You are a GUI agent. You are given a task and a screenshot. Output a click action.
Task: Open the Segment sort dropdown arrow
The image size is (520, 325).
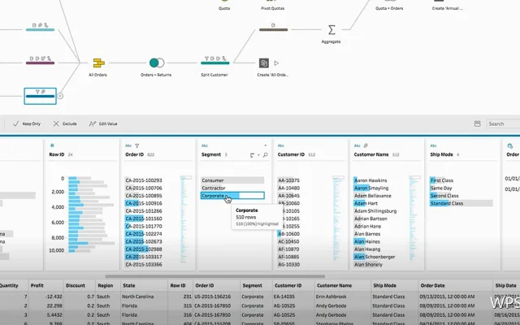coord(258,155)
